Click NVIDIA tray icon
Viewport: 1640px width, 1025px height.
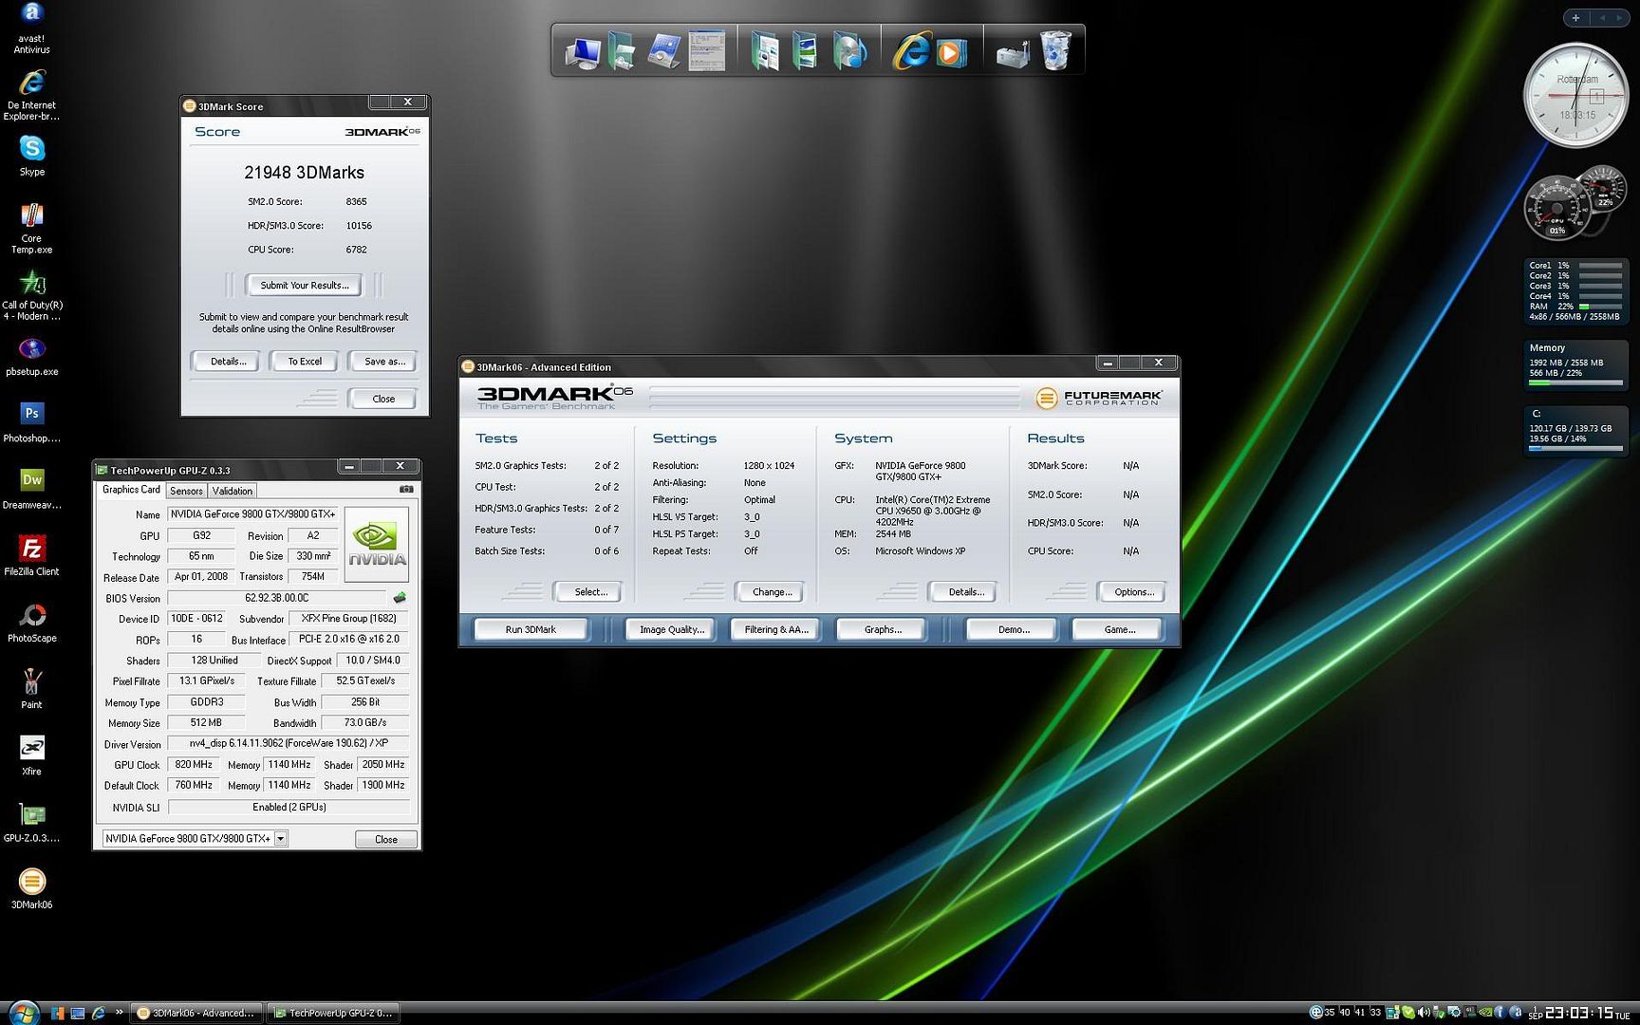(x=1486, y=1013)
